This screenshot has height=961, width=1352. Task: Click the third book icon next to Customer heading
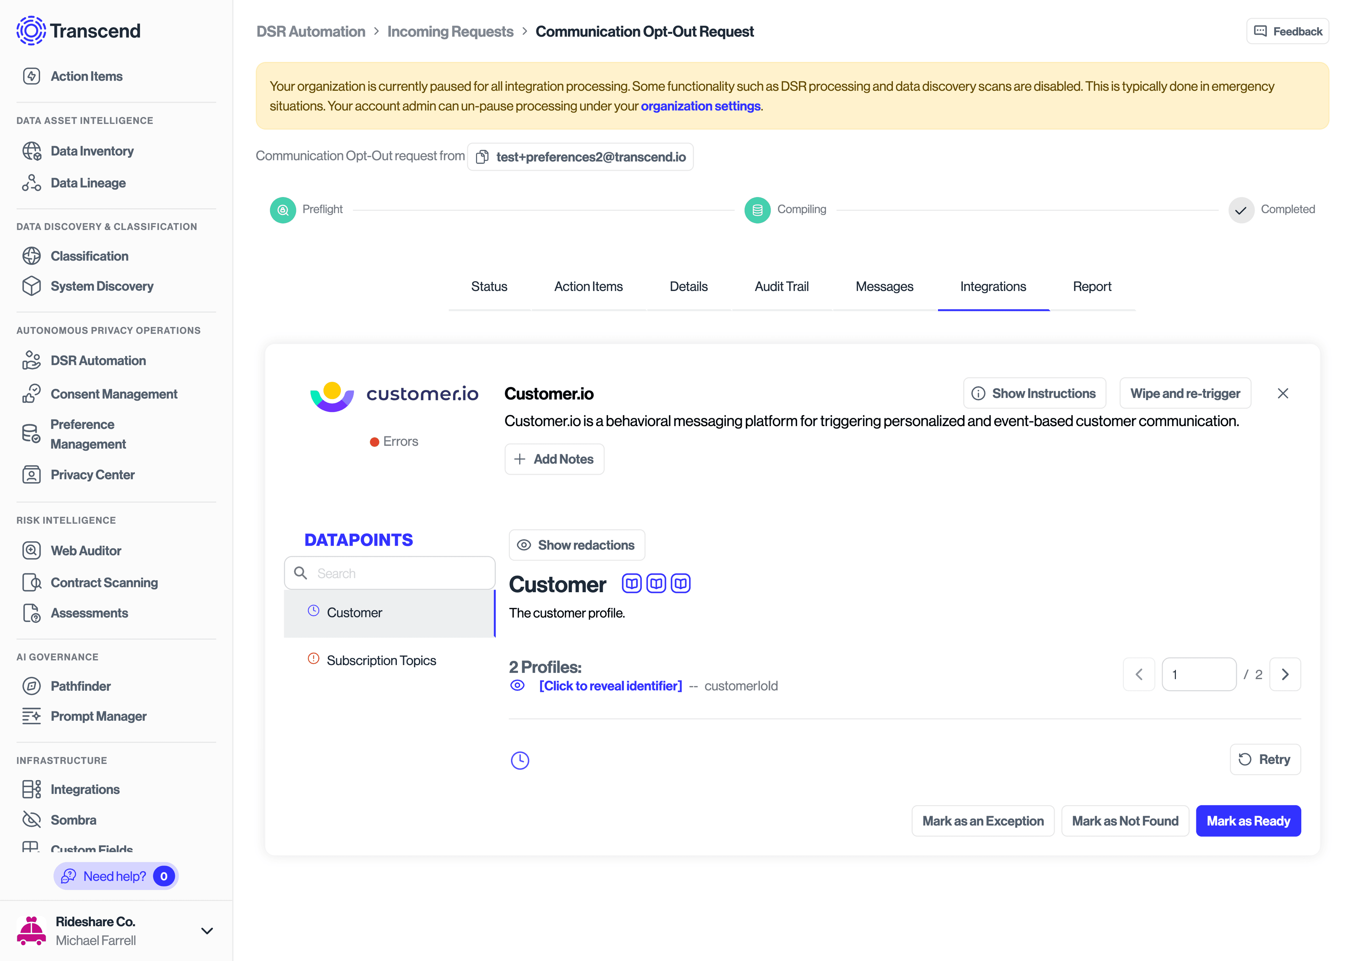point(681,583)
